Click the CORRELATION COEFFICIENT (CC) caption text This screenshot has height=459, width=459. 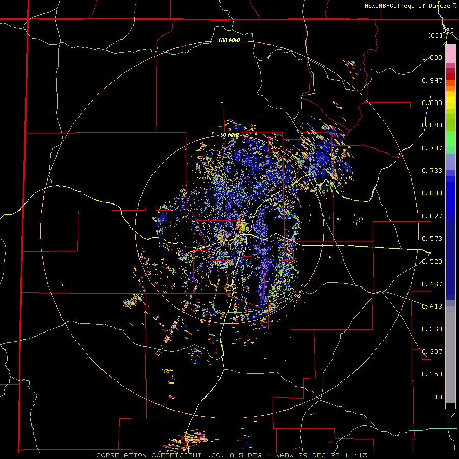162,455
